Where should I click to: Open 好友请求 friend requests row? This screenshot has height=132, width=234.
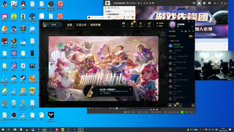point(181,36)
